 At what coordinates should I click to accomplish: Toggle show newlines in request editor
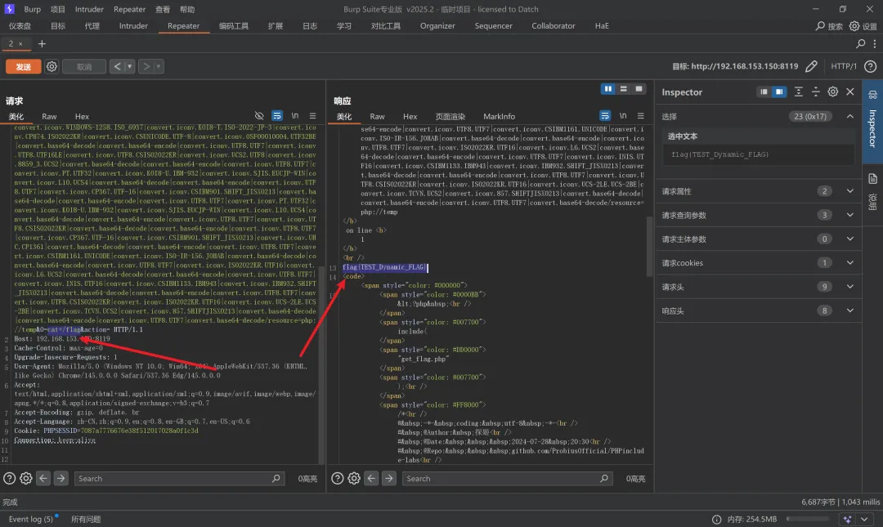click(x=295, y=115)
